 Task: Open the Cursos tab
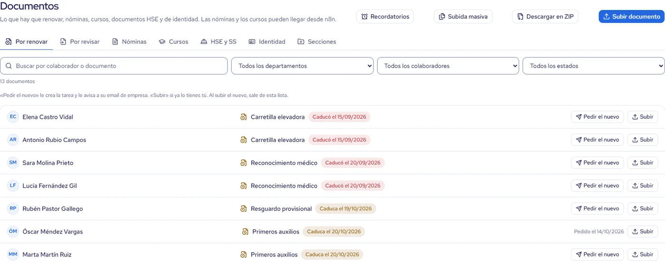click(173, 42)
